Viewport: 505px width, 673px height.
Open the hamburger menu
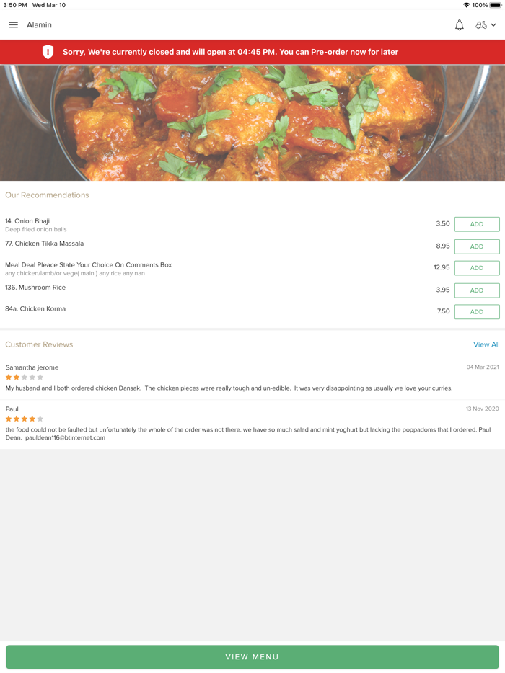(13, 25)
